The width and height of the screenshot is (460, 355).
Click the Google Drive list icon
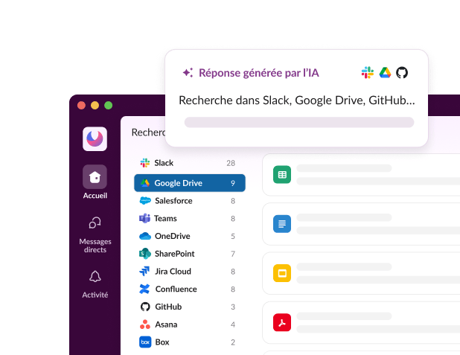pyautogui.click(x=145, y=183)
